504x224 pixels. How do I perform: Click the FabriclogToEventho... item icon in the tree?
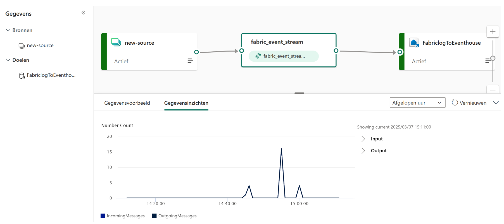22,76
